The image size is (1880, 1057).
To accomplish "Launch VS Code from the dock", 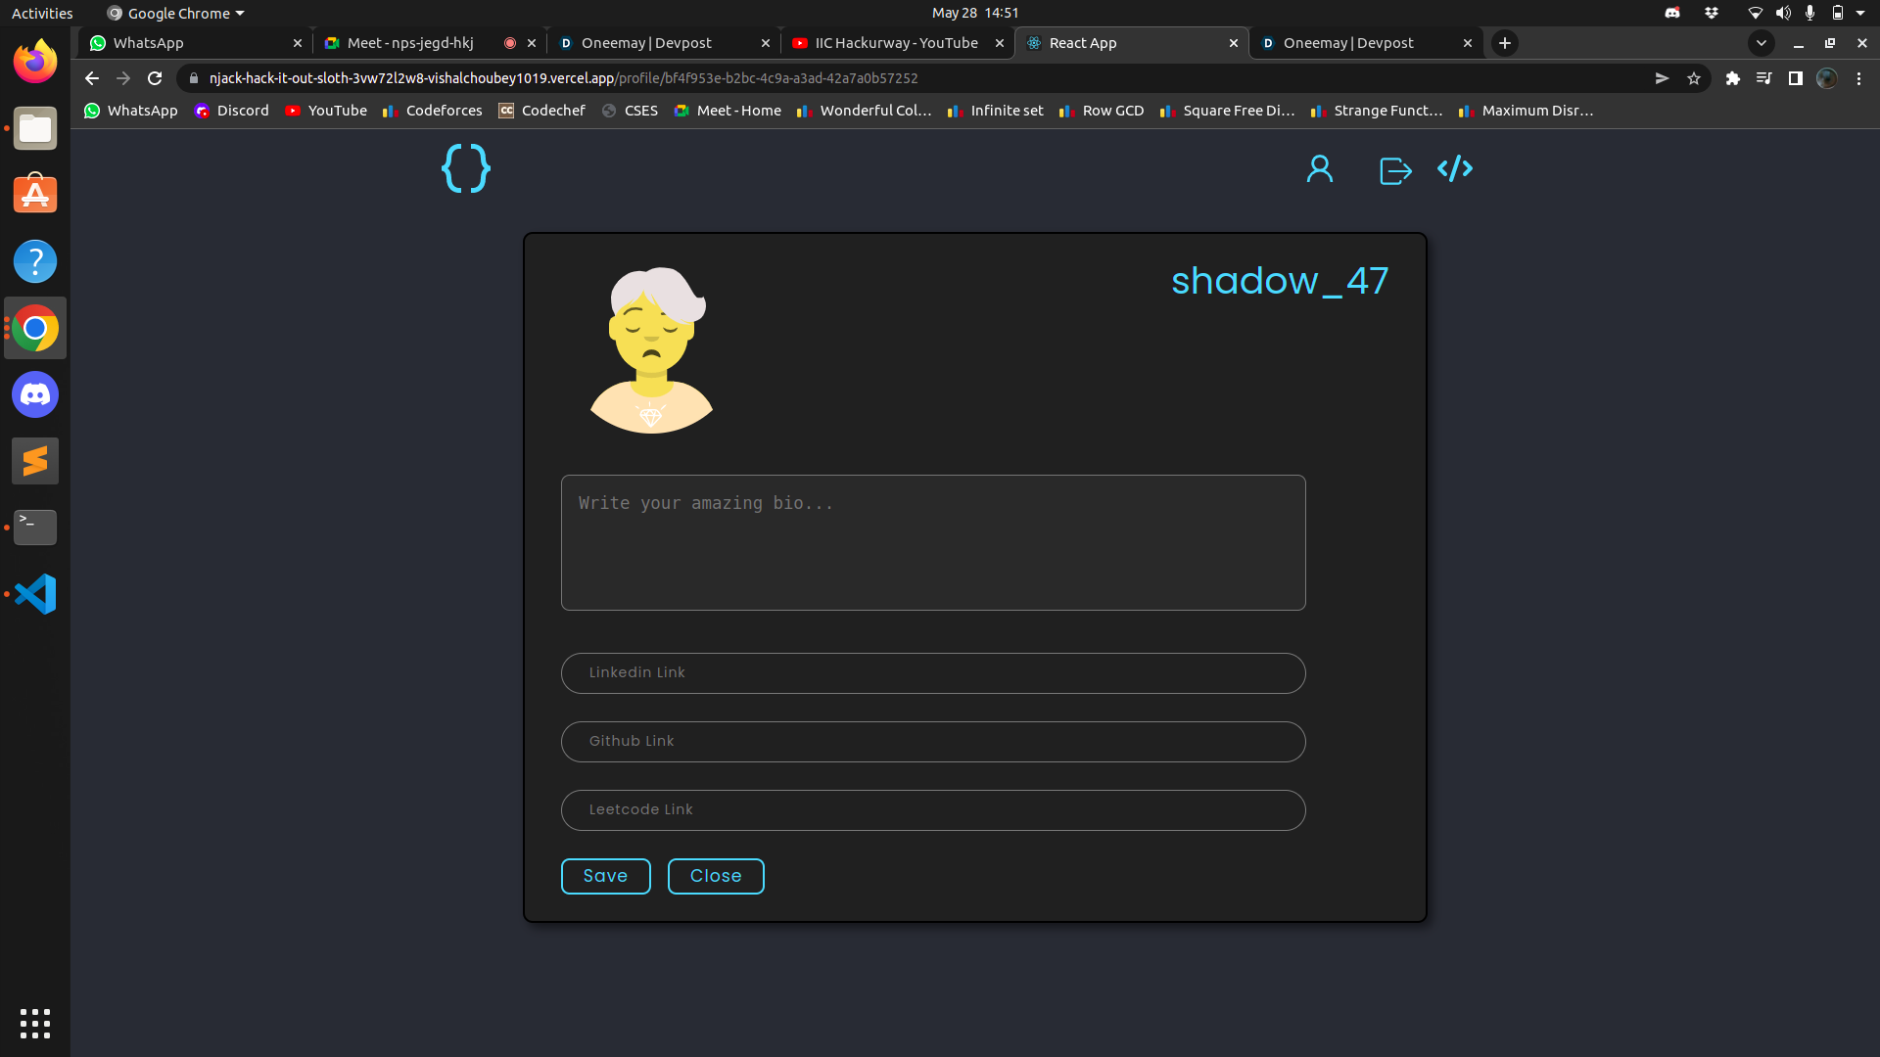I will 35,593.
